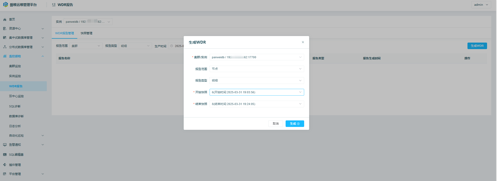Click the 报告类型 column header
The image size is (497, 181).
click(x=318, y=58)
